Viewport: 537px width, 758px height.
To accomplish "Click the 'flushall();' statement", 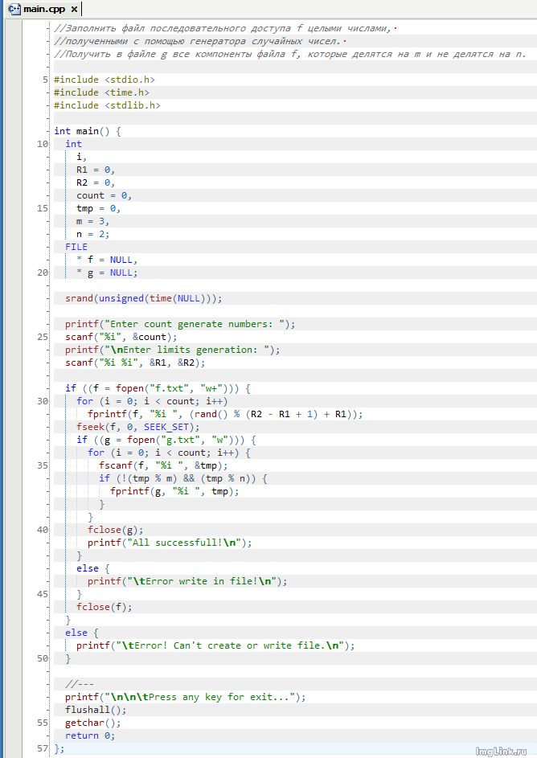I will coord(96,710).
